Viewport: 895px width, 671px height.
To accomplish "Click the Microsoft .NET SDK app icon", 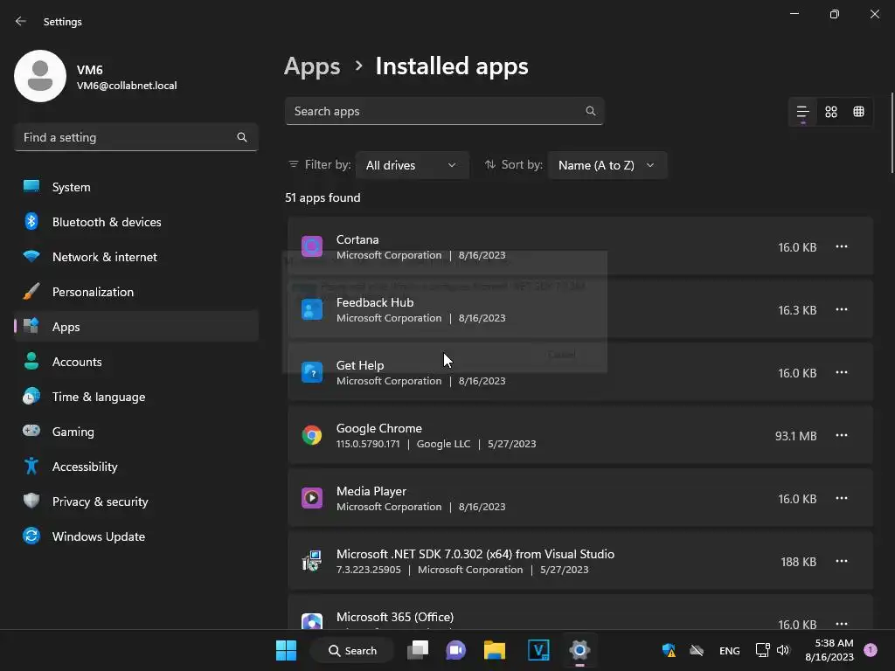I will point(312,561).
